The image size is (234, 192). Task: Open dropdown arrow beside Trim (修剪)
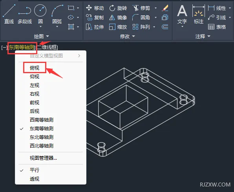click(155, 8)
